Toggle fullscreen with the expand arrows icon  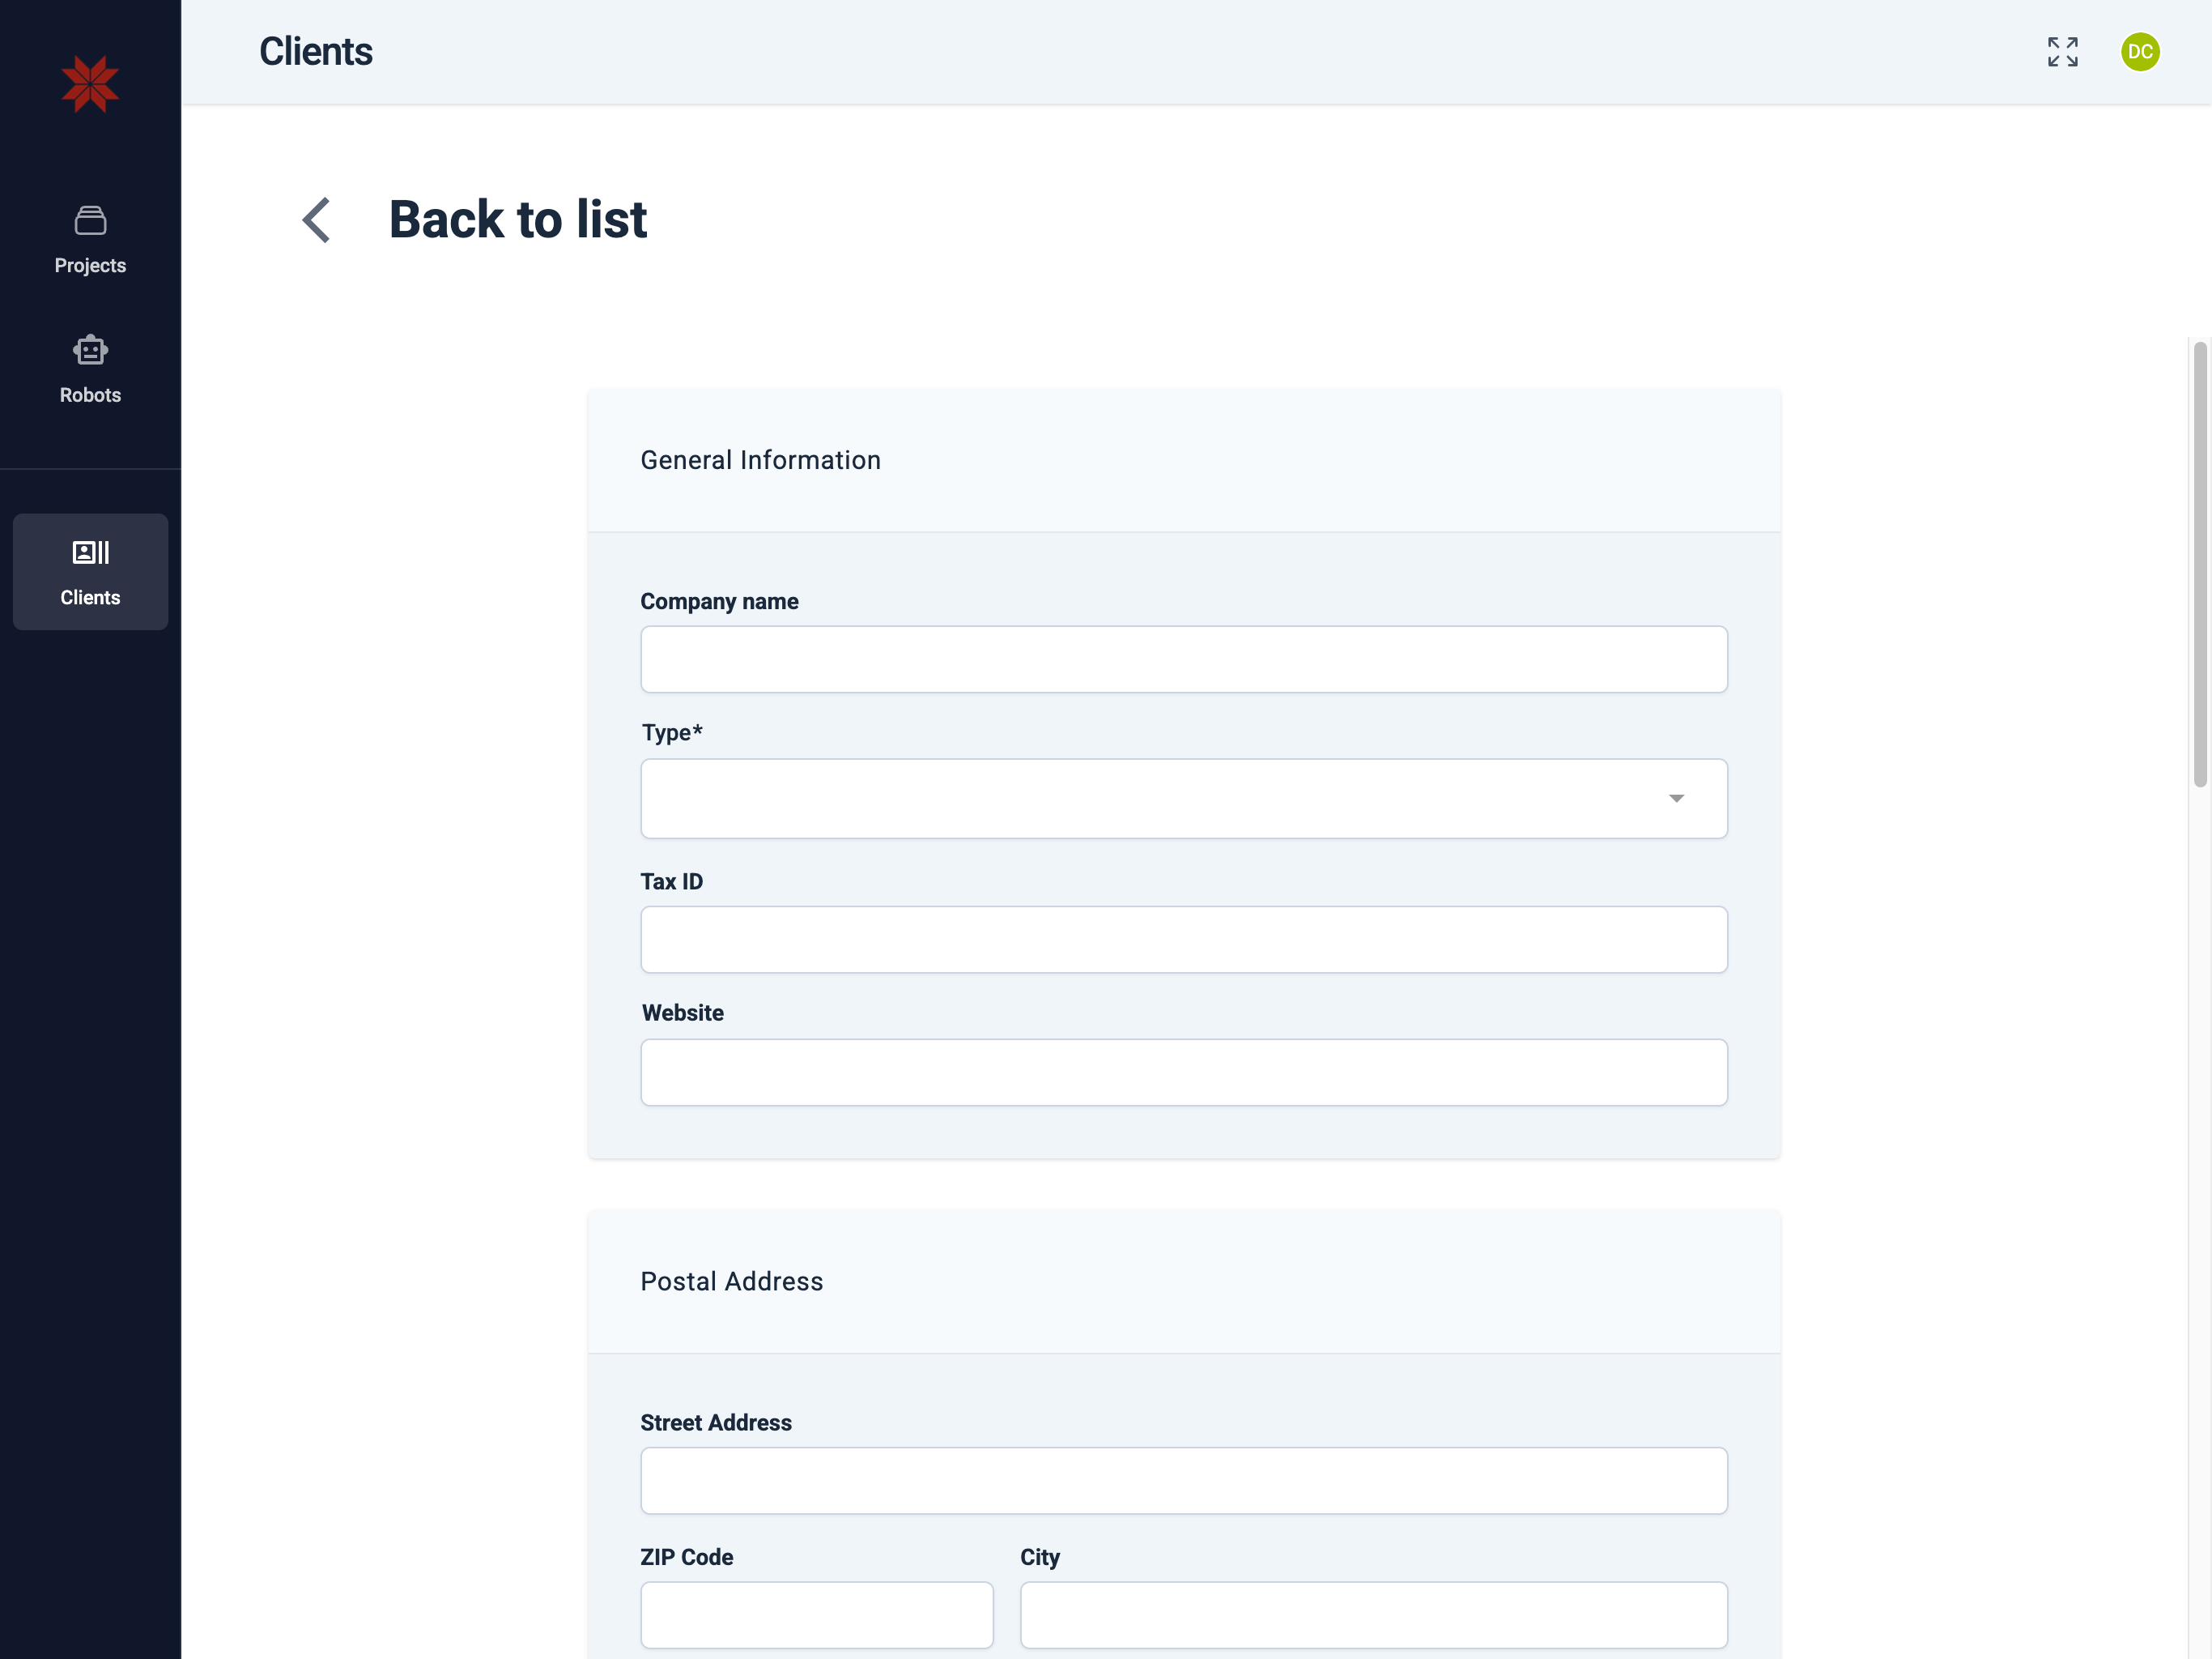point(2062,52)
